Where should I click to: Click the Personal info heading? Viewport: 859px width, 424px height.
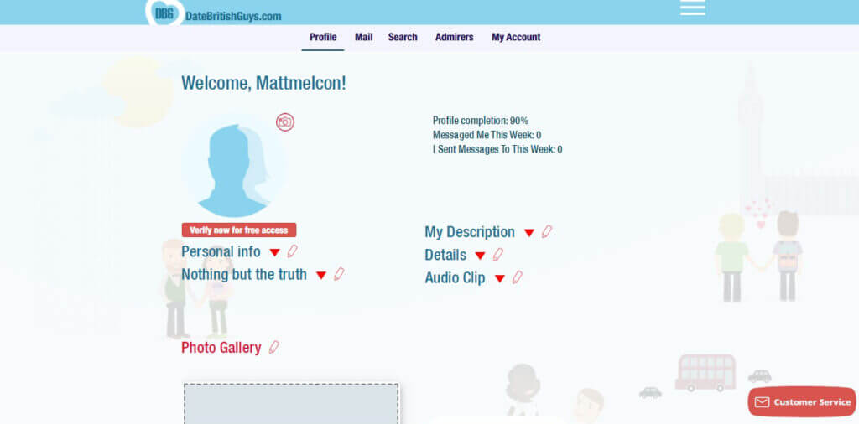(x=221, y=251)
